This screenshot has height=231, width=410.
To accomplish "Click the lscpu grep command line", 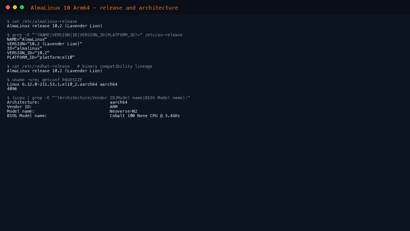I will pos(99,98).
